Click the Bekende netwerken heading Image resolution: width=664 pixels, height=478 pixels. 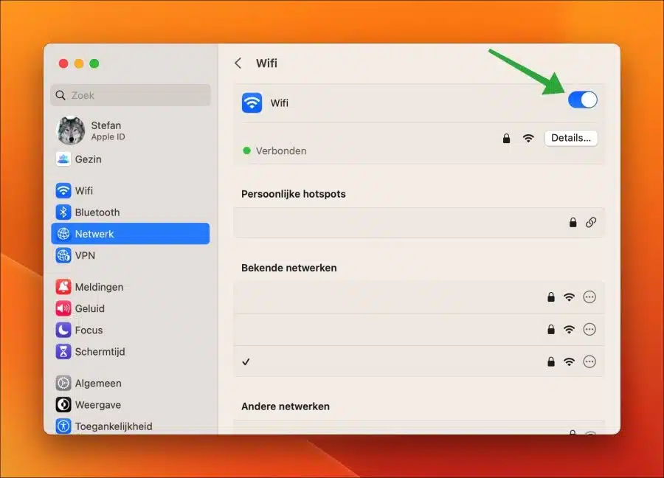(x=288, y=268)
